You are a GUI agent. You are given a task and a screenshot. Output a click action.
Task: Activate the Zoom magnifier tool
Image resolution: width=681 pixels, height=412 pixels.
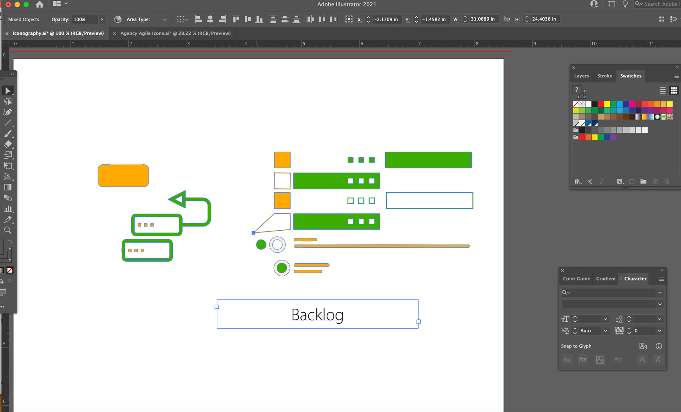[x=8, y=230]
